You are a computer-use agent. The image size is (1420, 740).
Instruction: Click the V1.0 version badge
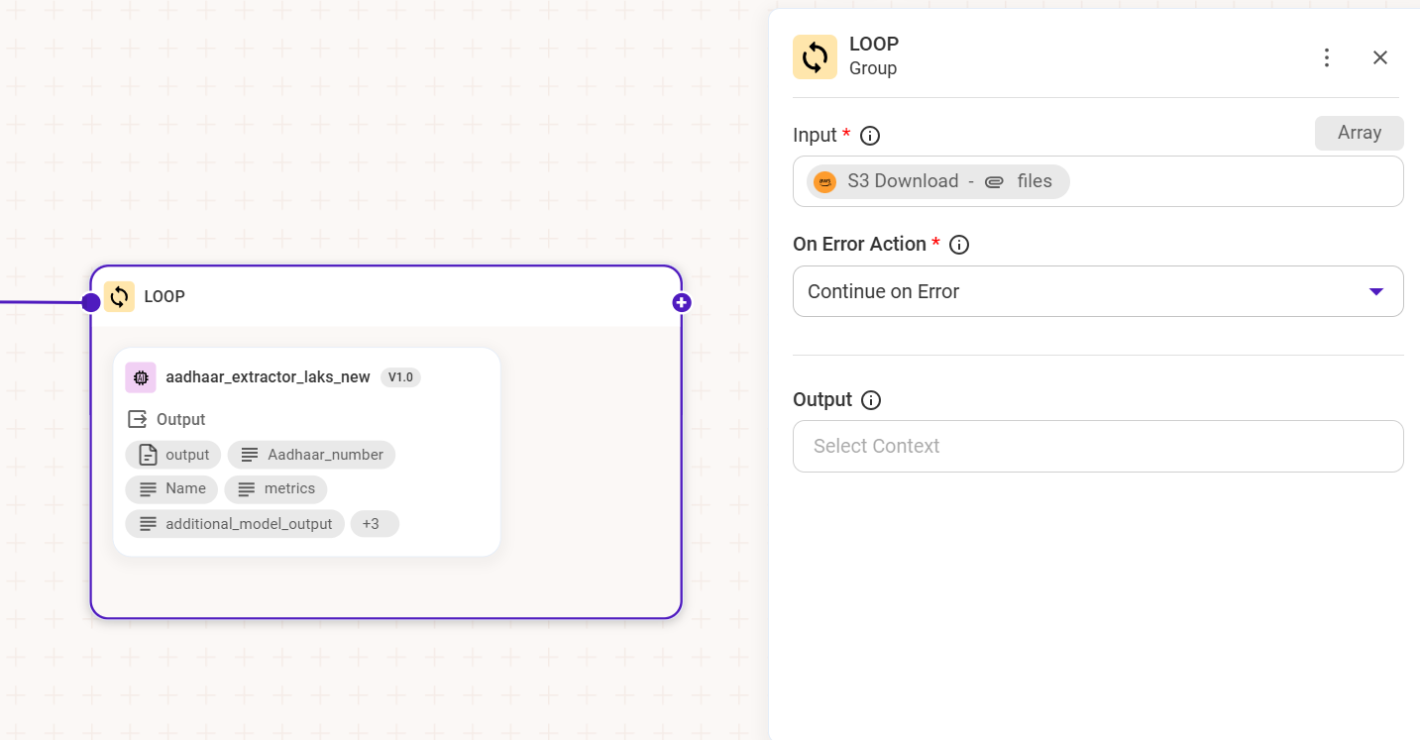pos(400,377)
